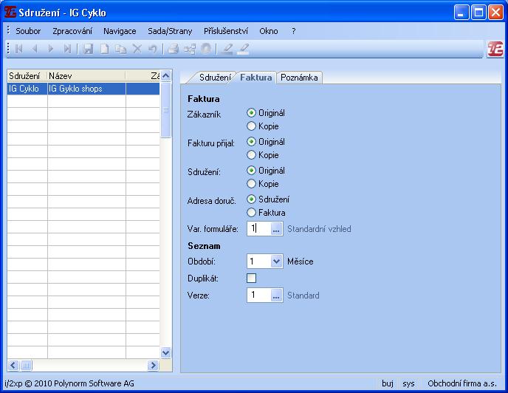Screen dimensions: 508x393
Task: Click Obchodní firma a.s. in status bar
Action: [x=462, y=383]
